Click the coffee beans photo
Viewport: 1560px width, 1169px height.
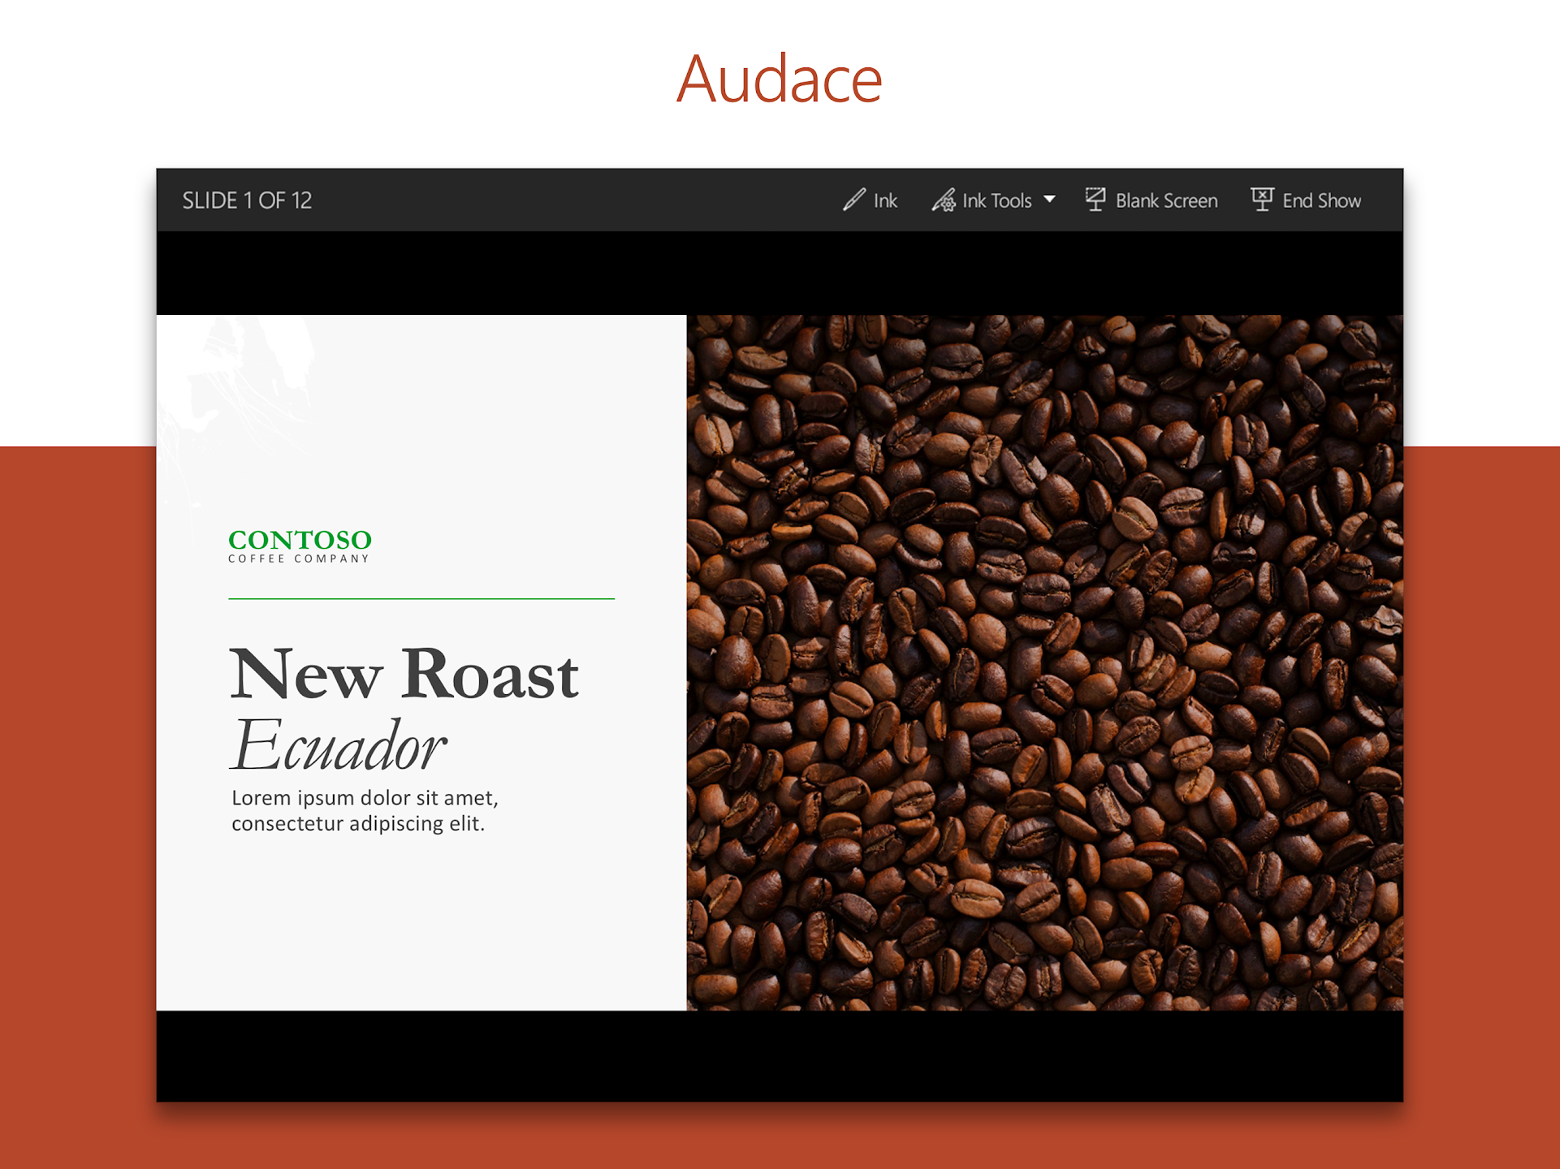[x=1044, y=662]
